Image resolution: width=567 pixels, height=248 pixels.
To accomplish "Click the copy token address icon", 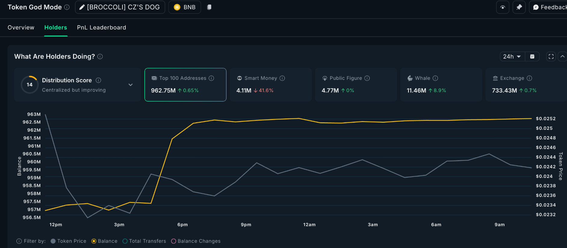I will coord(209,7).
